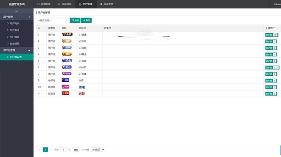Screen dimensions: 281x157
Task: Open the 是否启用 filter dropdown
Action: pos(52,20)
